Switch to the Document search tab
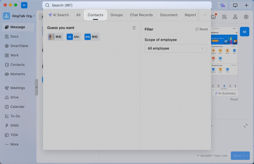 point(169,15)
